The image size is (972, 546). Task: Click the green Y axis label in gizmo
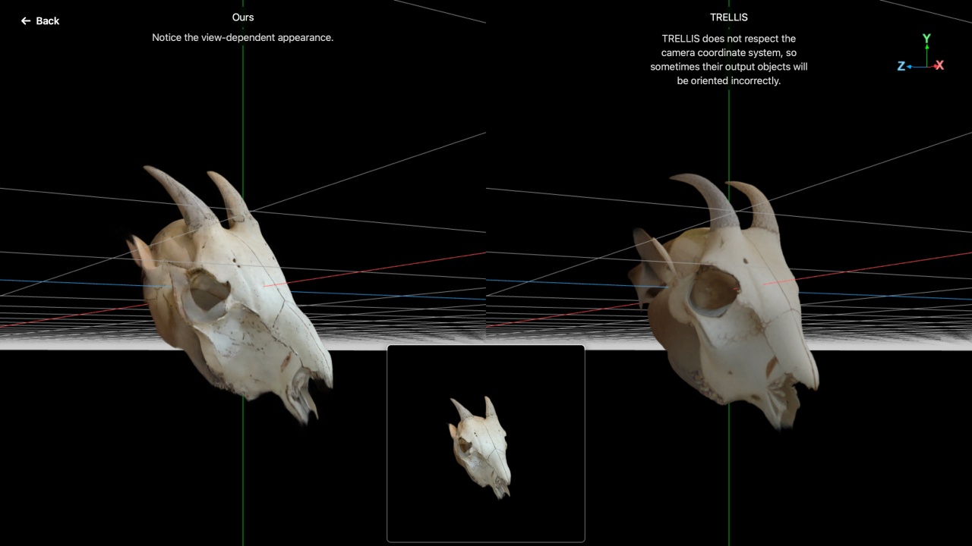(926, 38)
